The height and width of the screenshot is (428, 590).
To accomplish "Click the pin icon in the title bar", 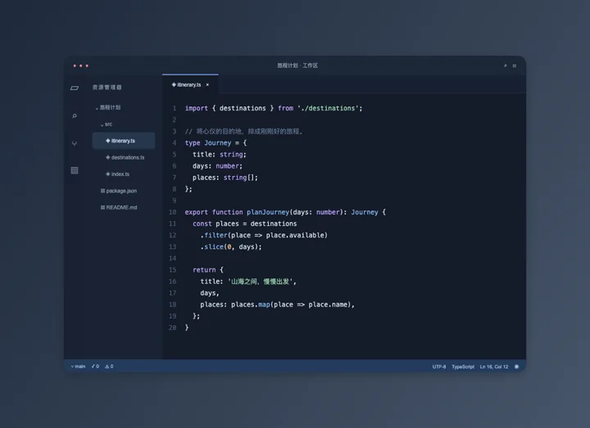I will [x=506, y=65].
